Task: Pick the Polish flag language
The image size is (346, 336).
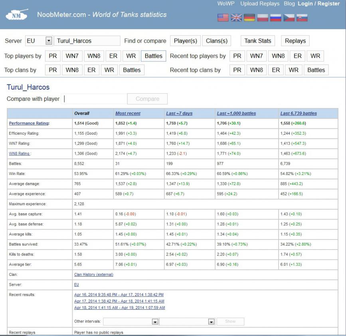Action: [x=263, y=18]
